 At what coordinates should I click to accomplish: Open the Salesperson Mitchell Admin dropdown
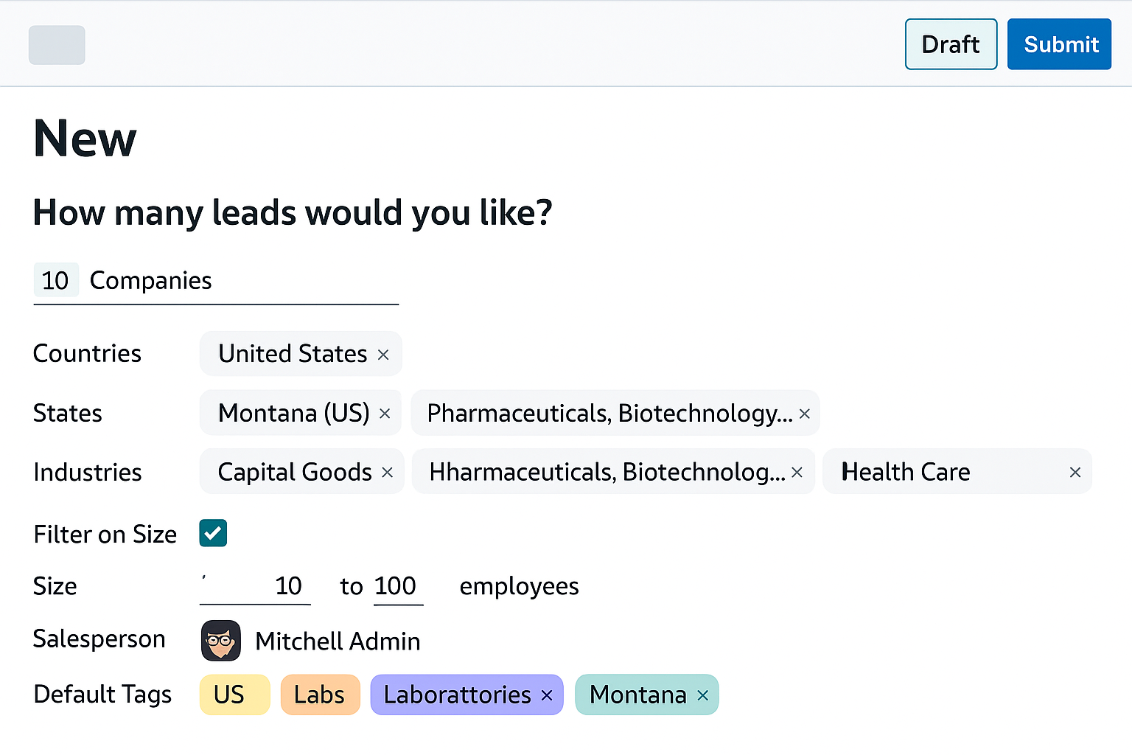point(338,641)
